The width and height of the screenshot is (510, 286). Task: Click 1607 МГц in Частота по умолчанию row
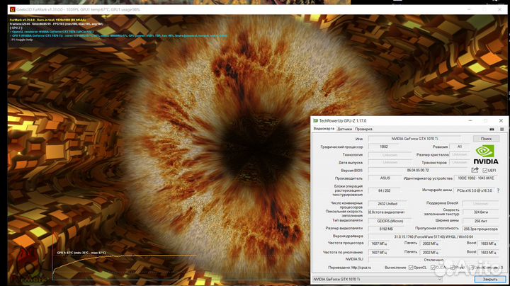[378, 253]
